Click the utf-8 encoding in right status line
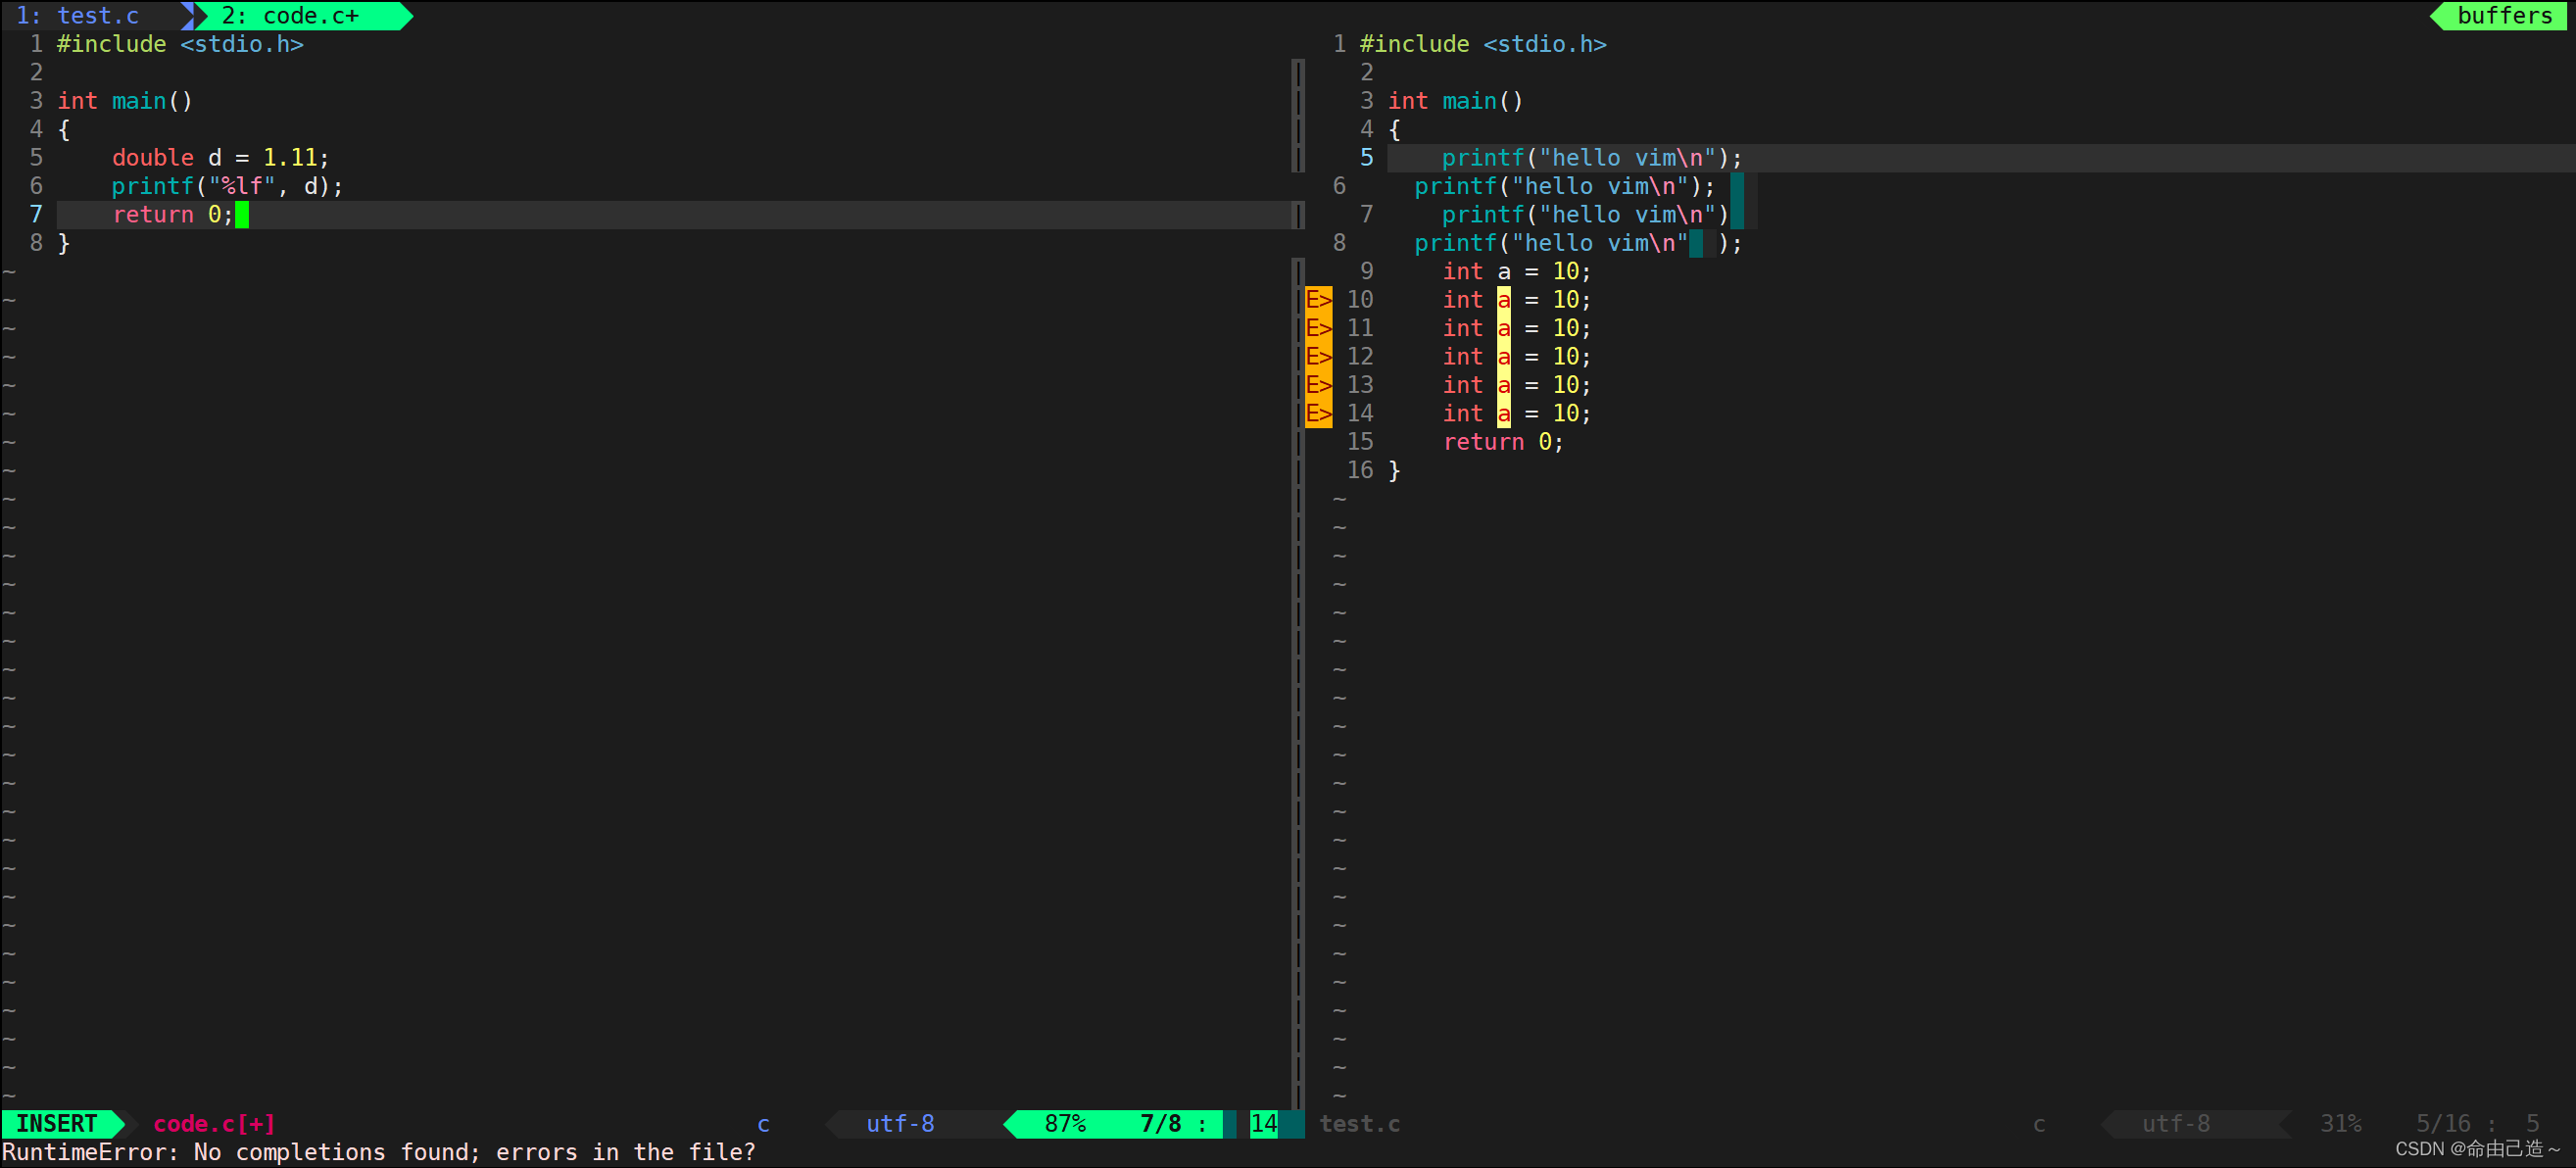The image size is (2576, 1168). point(2175,1124)
